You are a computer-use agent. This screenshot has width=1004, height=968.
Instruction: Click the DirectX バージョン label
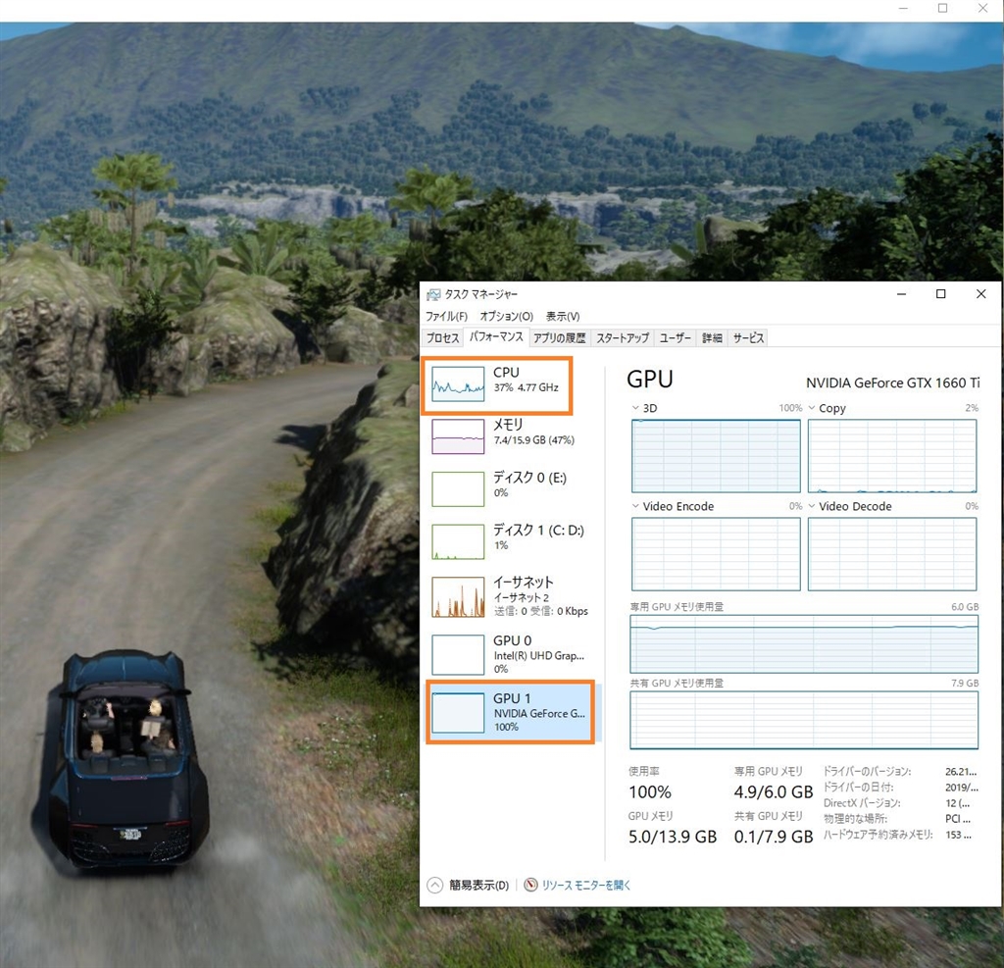[862, 802]
